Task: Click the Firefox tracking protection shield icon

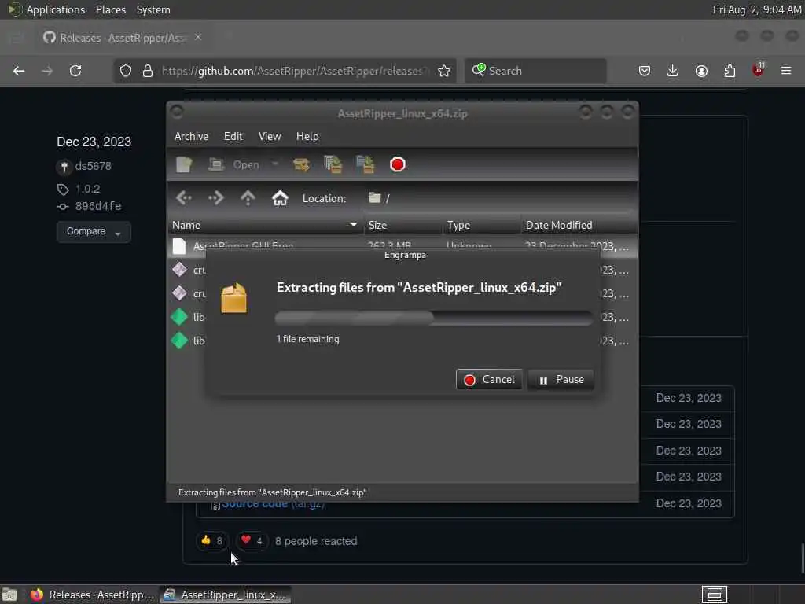Action: (126, 71)
